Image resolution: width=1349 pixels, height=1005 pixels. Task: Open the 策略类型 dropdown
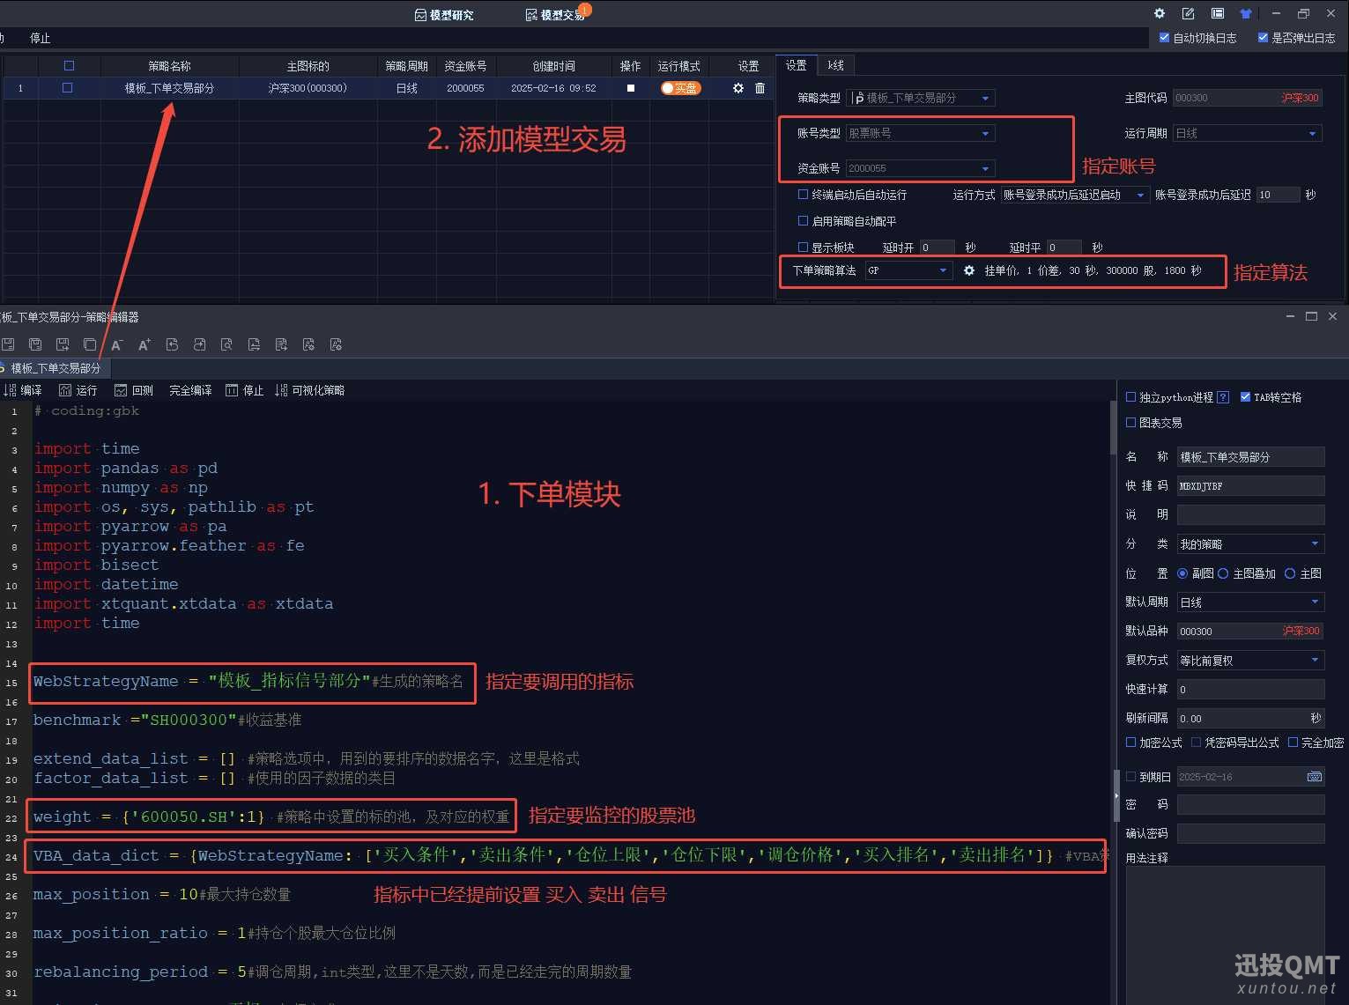pos(920,98)
